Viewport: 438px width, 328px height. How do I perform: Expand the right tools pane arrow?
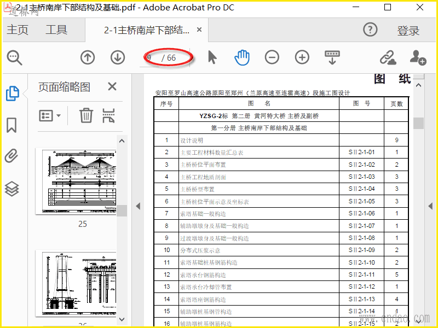pos(430,206)
